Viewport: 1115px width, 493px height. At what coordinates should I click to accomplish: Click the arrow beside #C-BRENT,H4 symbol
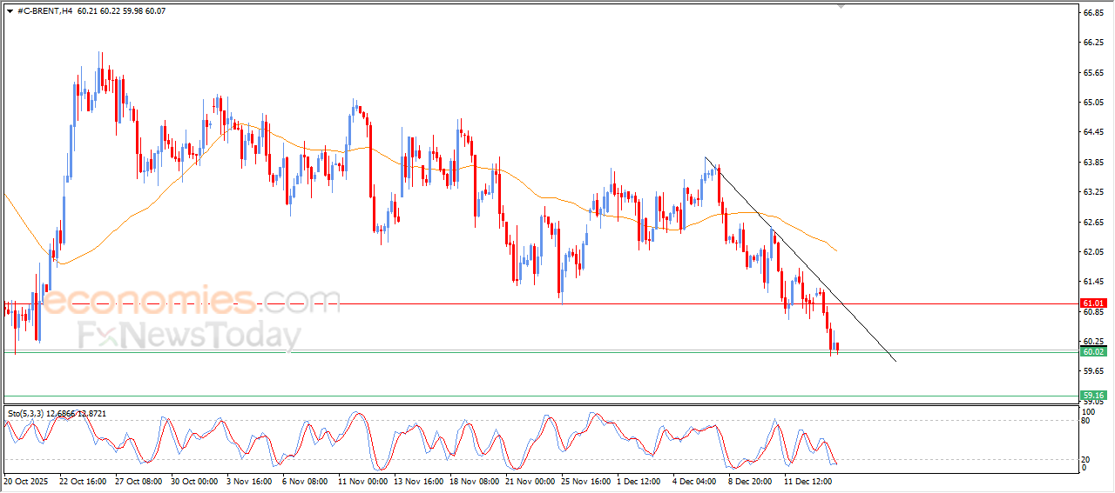10,11
